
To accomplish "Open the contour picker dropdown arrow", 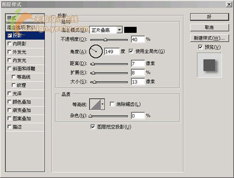I will [103, 104].
